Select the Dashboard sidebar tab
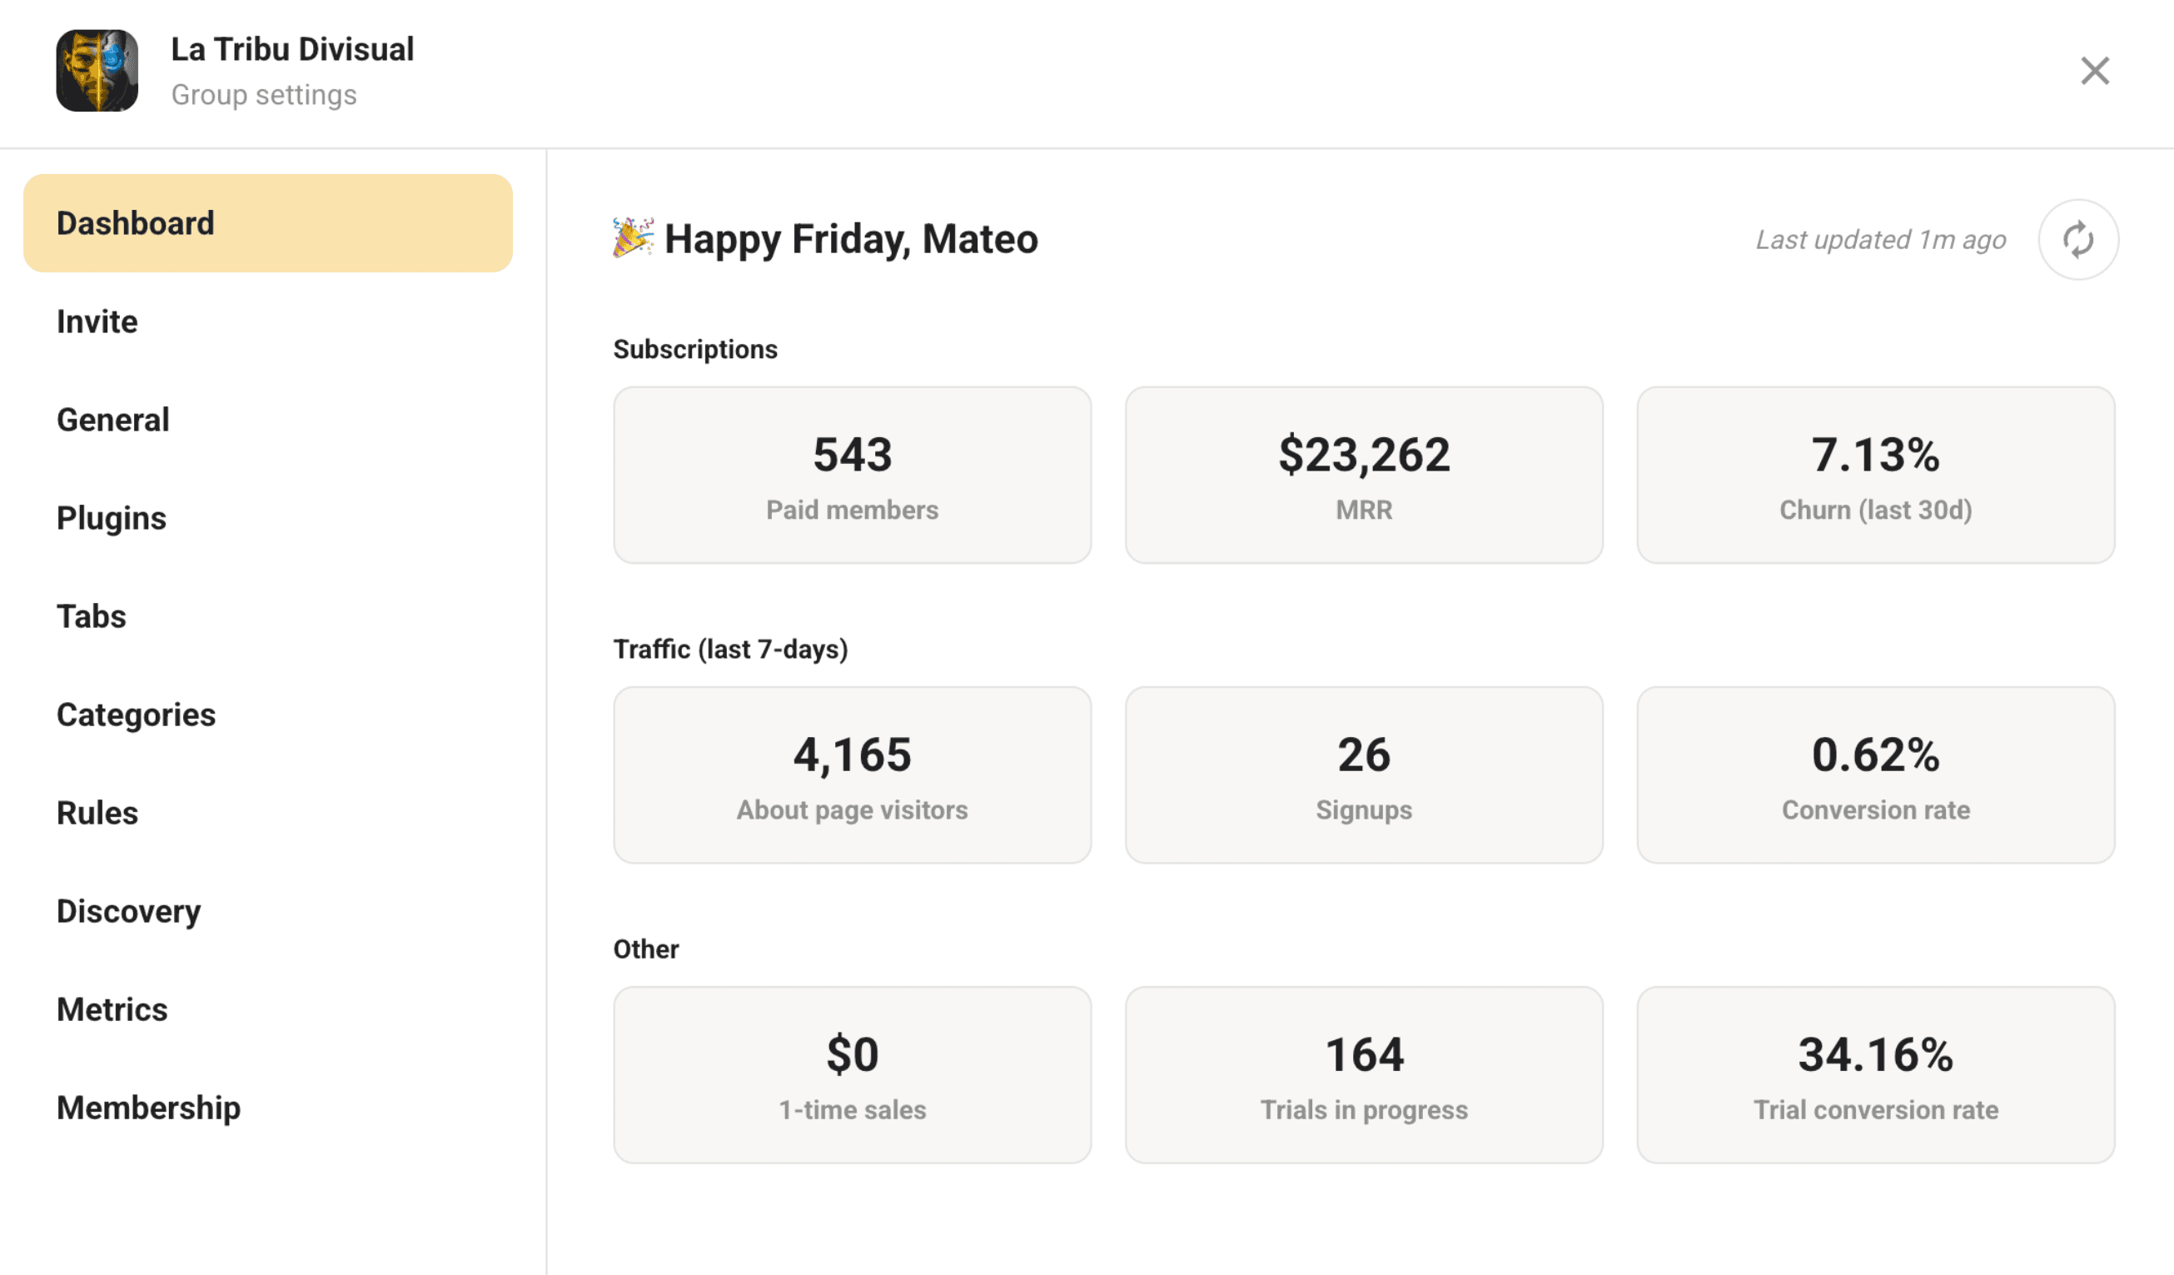Viewport: 2174px width, 1275px height. pos(267,223)
